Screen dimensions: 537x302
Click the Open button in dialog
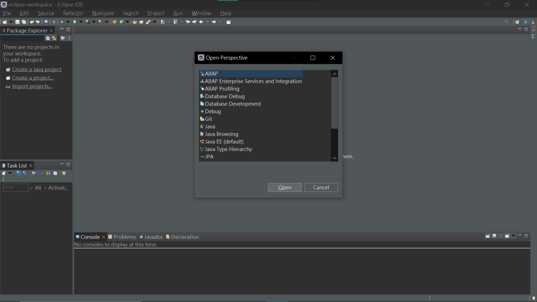point(285,187)
